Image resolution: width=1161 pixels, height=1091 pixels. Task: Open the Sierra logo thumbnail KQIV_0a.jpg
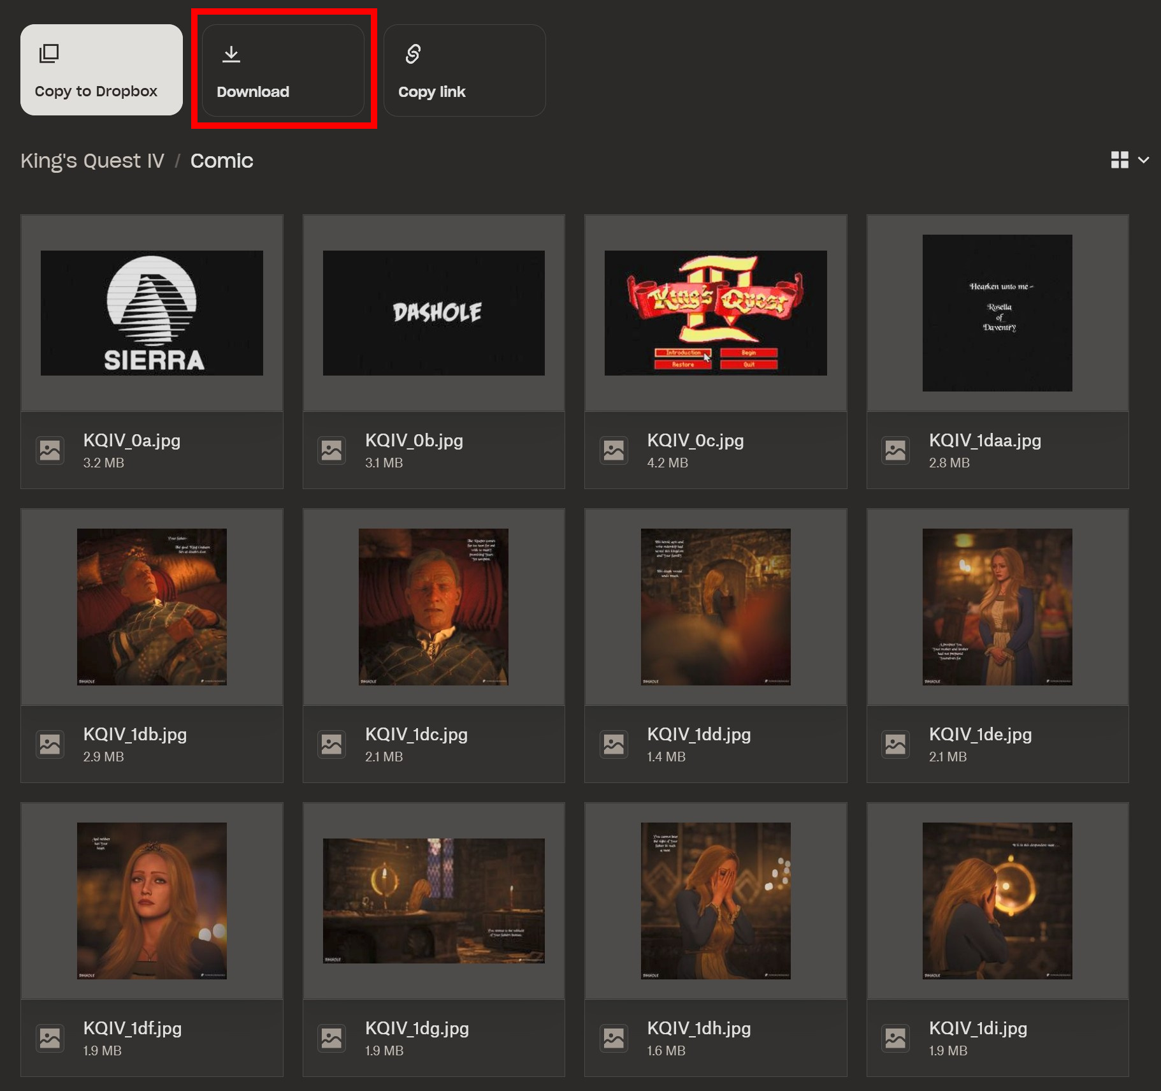coord(152,313)
